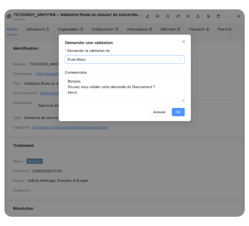This screenshot has height=226, width=249.
Task: Click the TICKETS label under the title
Action: [19, 20]
